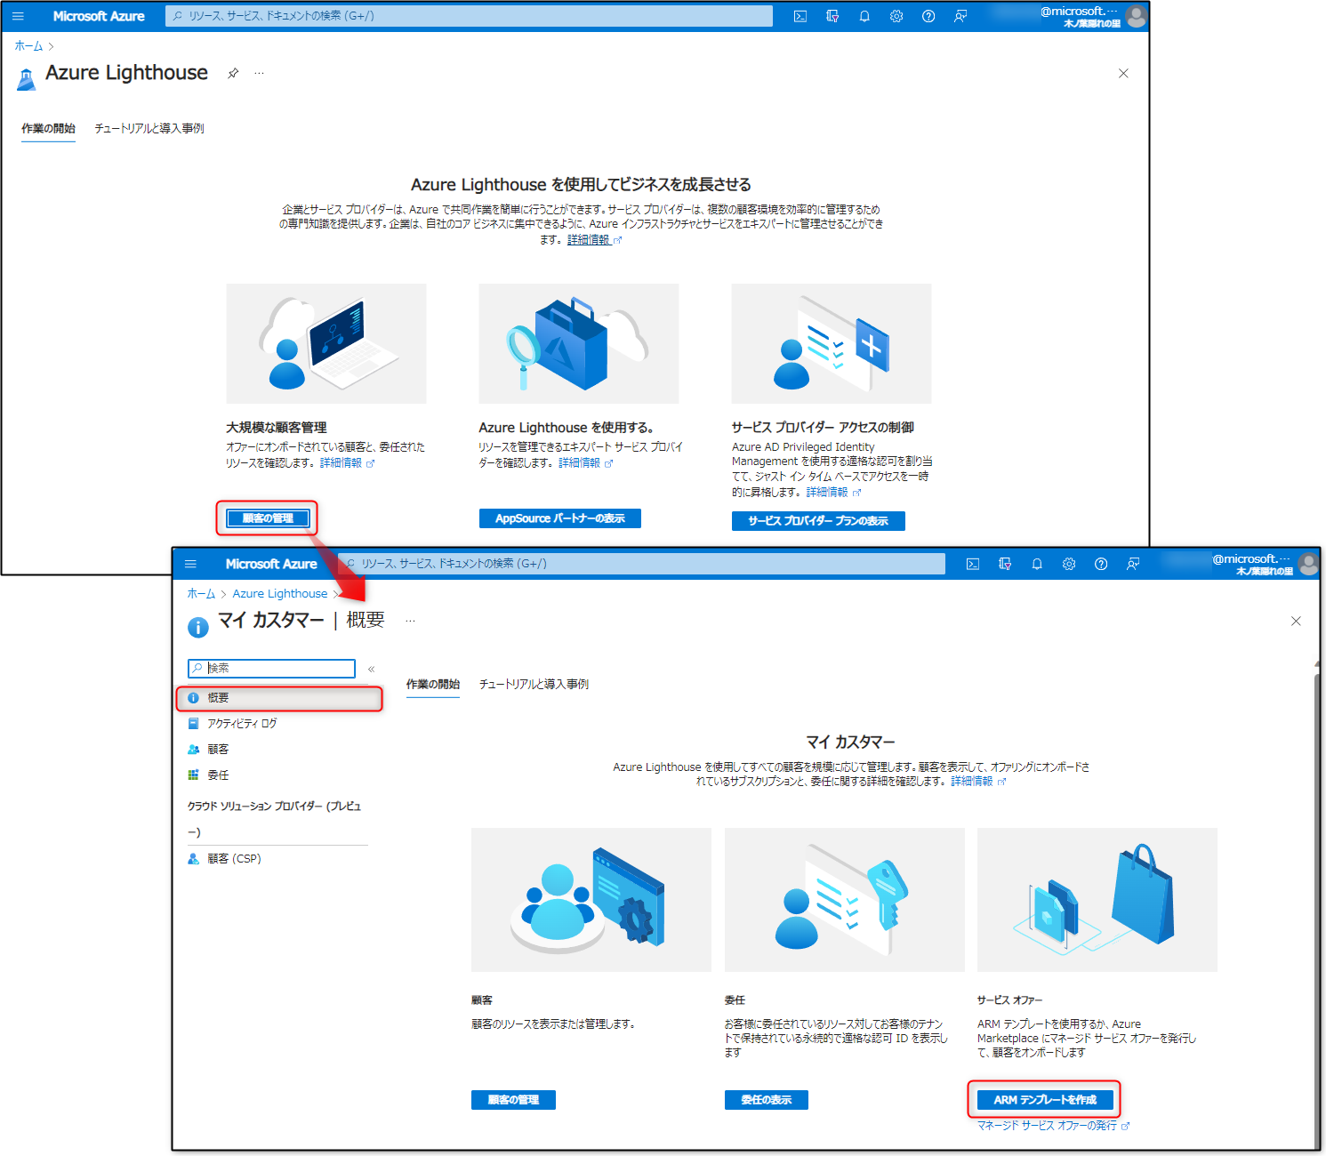Open feedback icon in back window header
Viewport: 1326px width, 1156px height.
click(960, 16)
